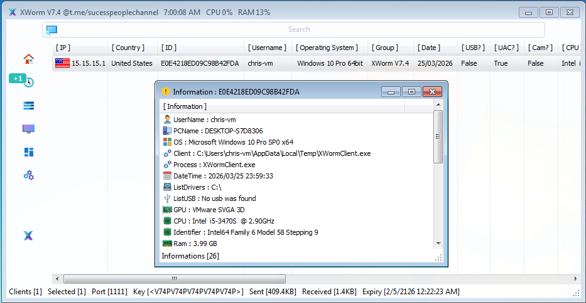Image resolution: width=586 pixels, height=303 pixels.
Task: Minimize the Information dialog window
Action: [x=391, y=91]
